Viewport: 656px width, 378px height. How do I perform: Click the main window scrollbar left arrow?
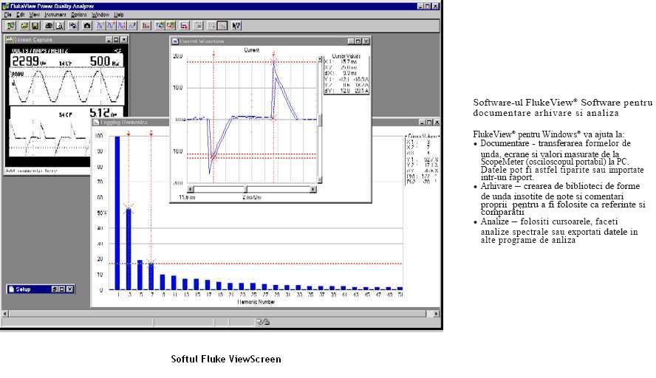pos(5,313)
